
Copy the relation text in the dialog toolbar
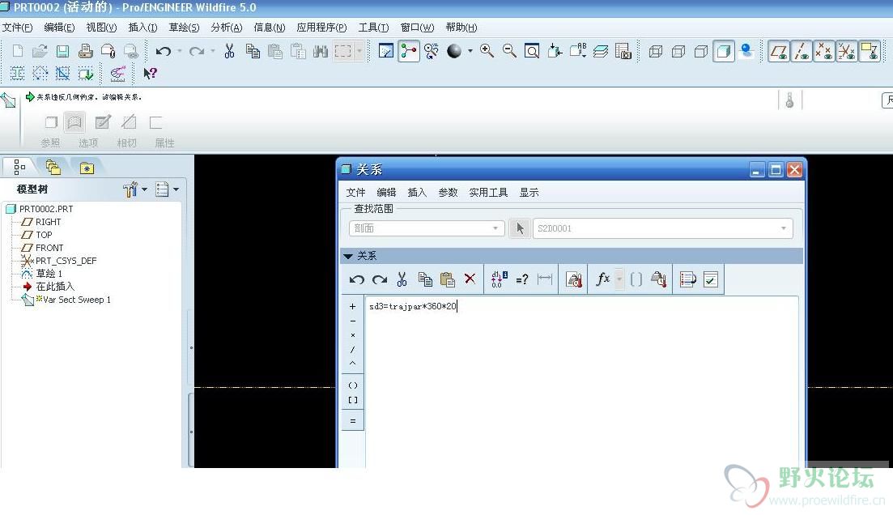click(425, 279)
